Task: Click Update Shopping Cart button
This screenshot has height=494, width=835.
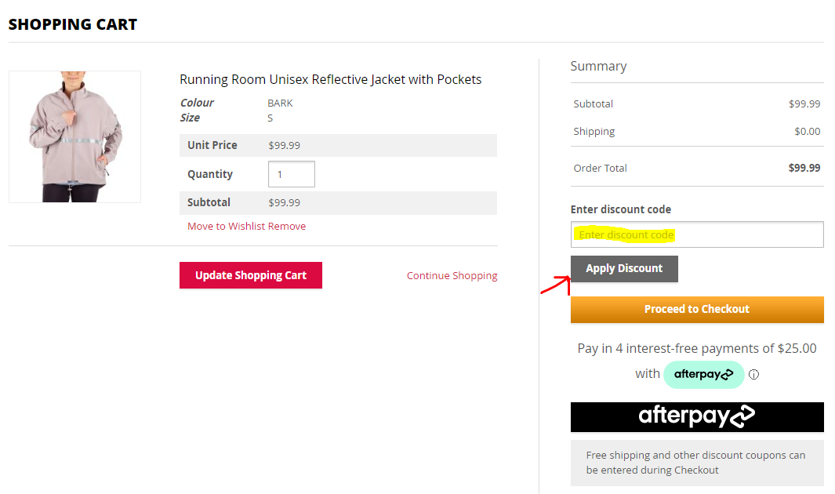Action: click(x=251, y=275)
